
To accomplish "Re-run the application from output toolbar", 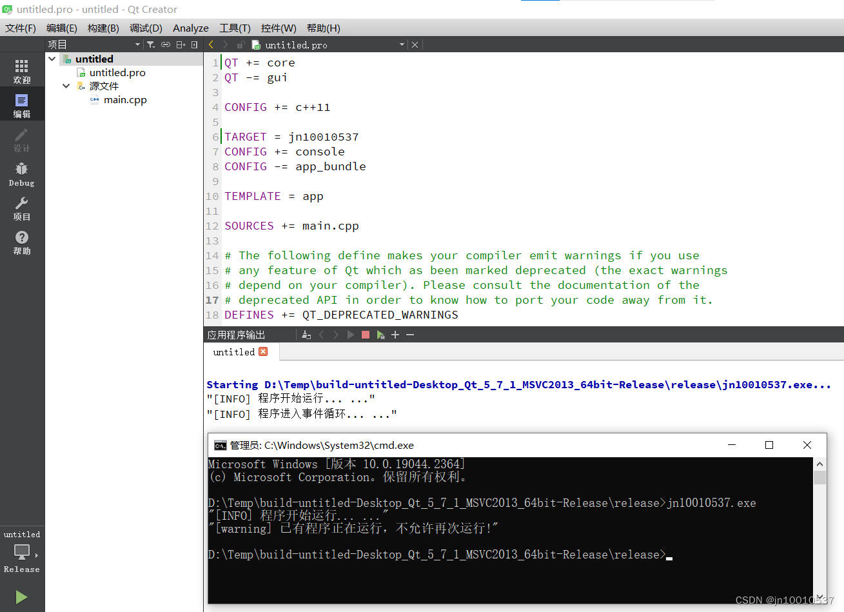I will [x=351, y=335].
